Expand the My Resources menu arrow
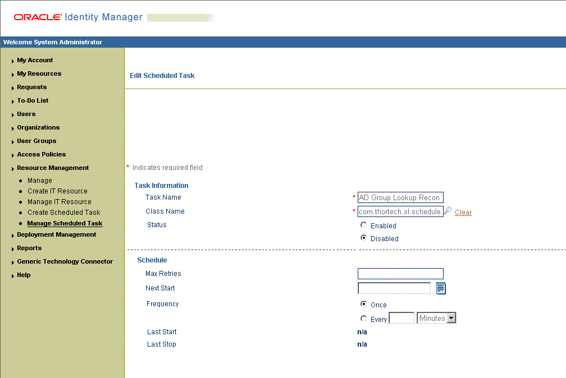566x378 pixels. pos(12,74)
